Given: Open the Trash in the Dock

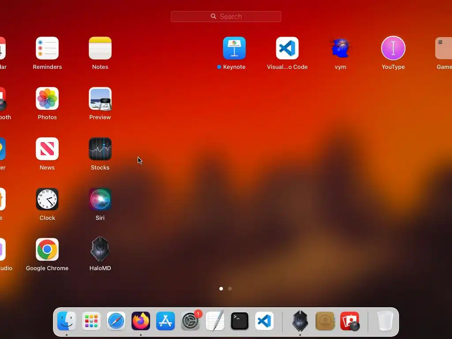Looking at the screenshot, I should click(x=385, y=321).
